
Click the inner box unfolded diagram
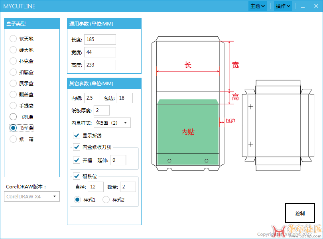278,125
